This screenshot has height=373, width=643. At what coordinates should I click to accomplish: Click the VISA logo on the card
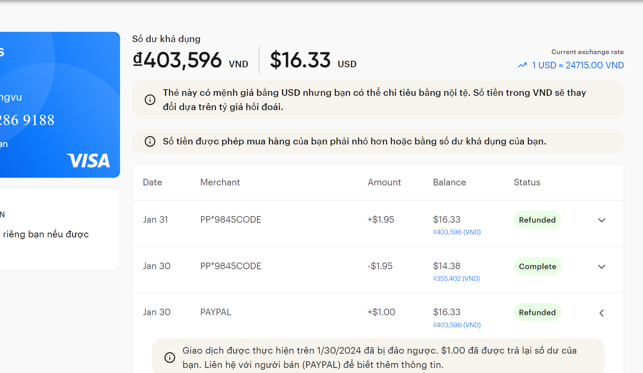[x=88, y=161]
